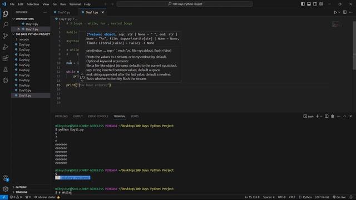Switch to the Problems panel tab
356x200 pixels.
[x=61, y=116]
